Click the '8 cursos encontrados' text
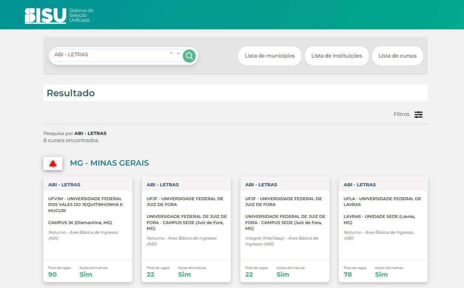464x288 pixels. pyautogui.click(x=71, y=140)
